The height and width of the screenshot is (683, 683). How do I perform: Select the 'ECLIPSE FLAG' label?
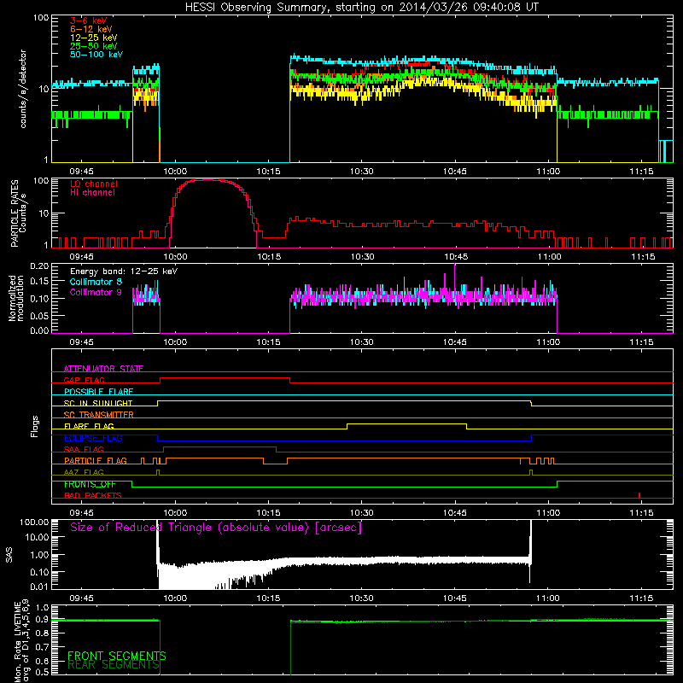pos(93,438)
